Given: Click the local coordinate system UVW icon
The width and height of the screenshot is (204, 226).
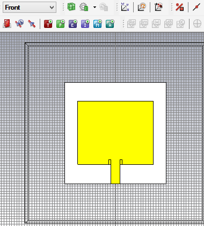Looking at the screenshot, I should click(125, 7).
